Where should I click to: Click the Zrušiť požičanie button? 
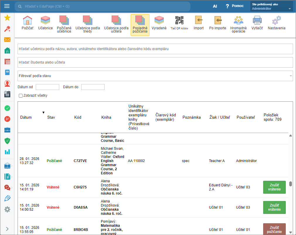(x=274, y=229)
